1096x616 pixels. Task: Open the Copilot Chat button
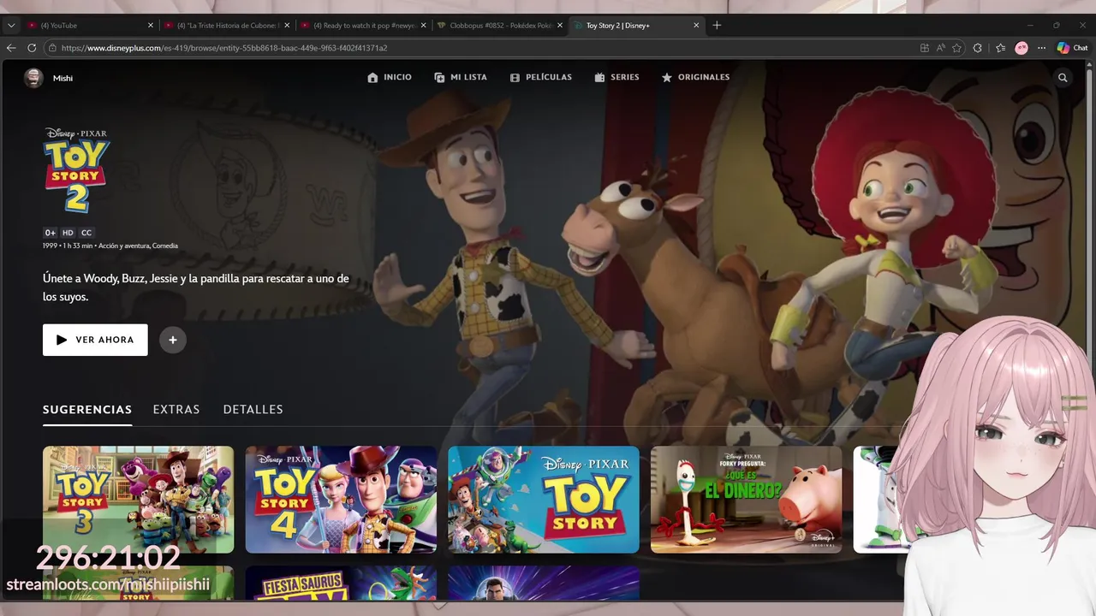[1072, 48]
